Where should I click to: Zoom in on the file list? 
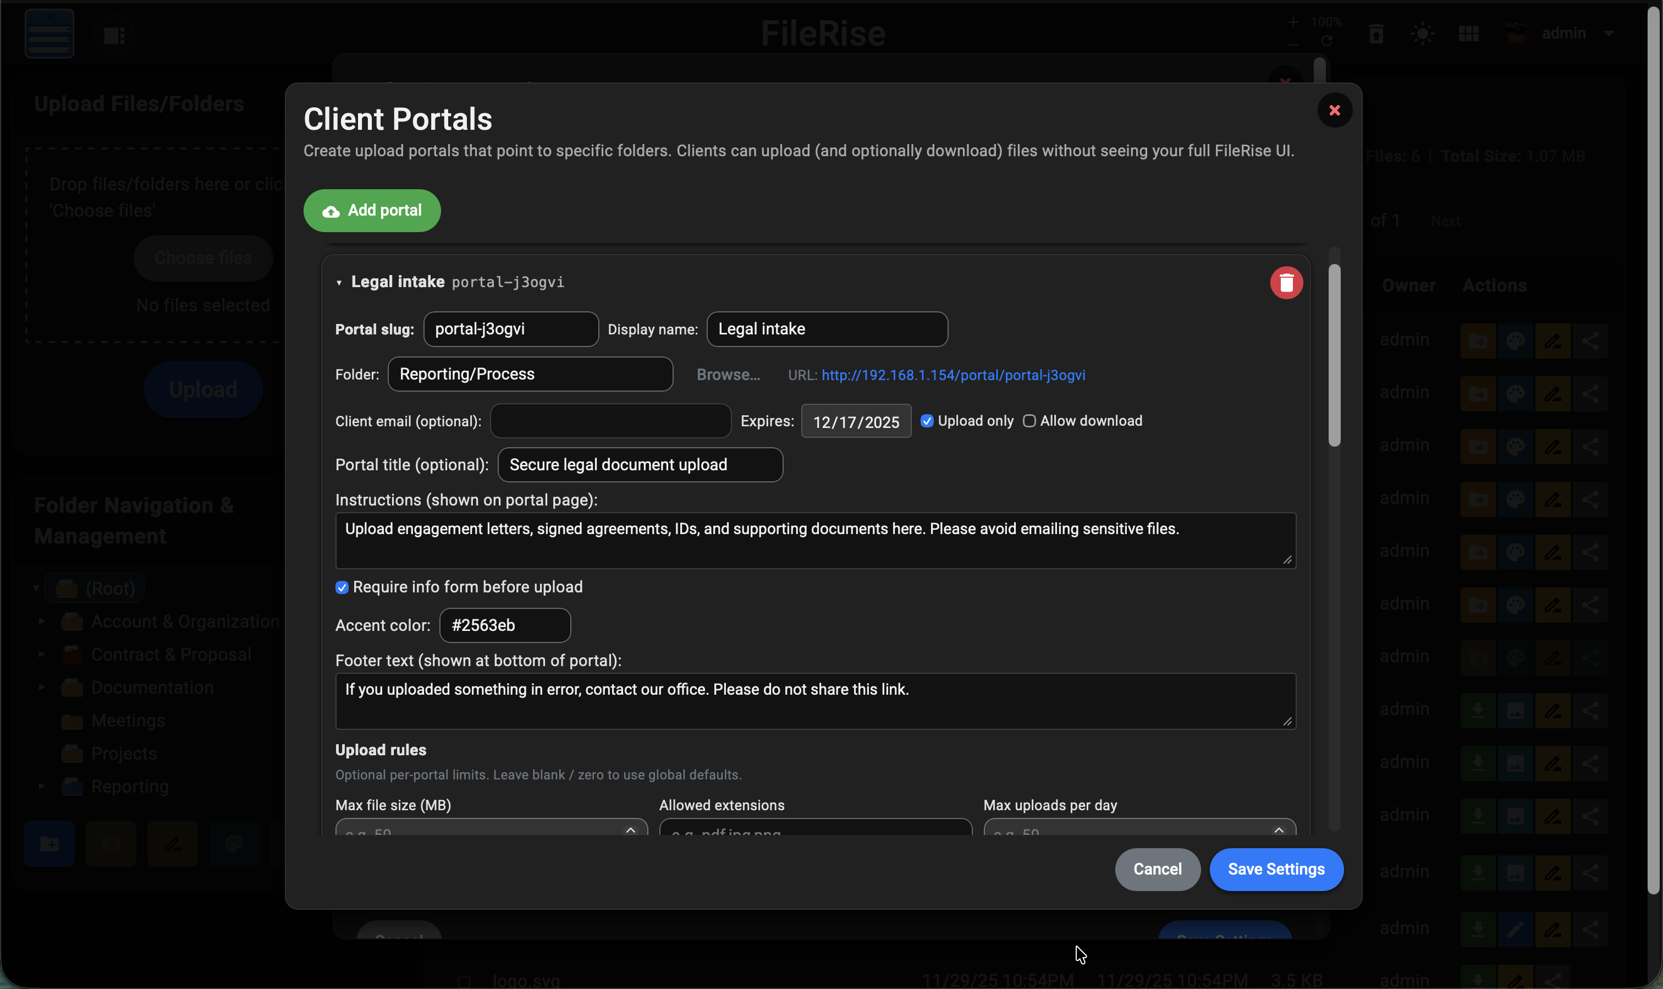tap(1294, 22)
